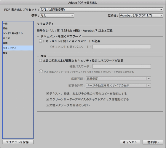Viewport: 166px width, 148px height.
Task: Click the キャンセル button
Action: [x=130, y=142]
